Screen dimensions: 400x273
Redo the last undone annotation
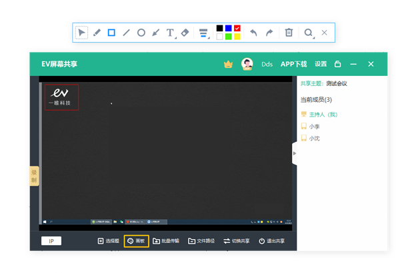(269, 33)
